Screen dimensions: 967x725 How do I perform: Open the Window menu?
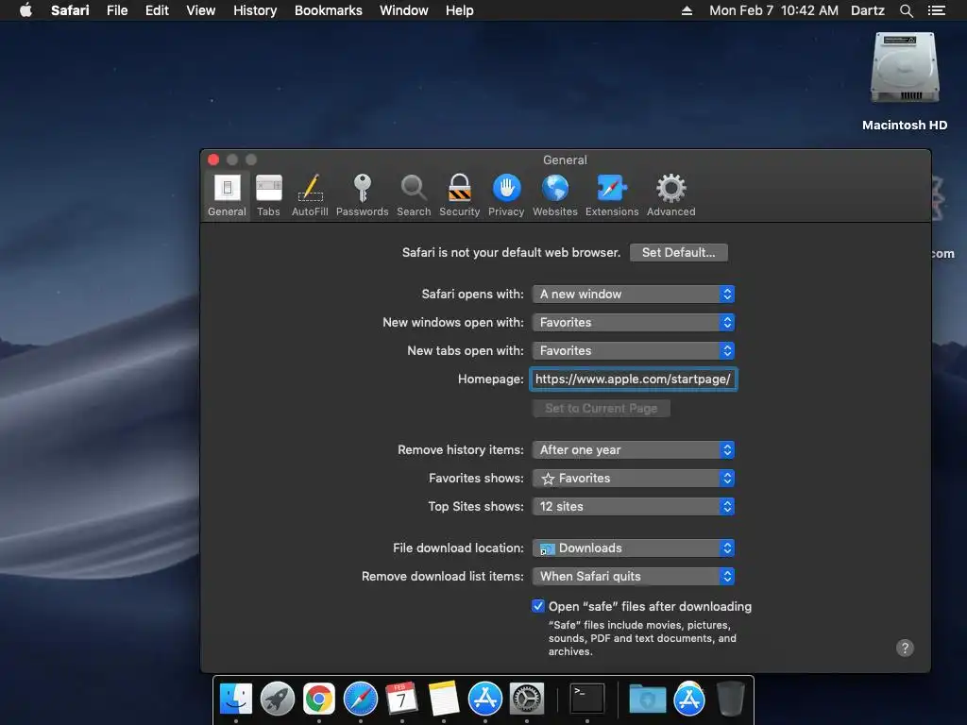pyautogui.click(x=404, y=10)
